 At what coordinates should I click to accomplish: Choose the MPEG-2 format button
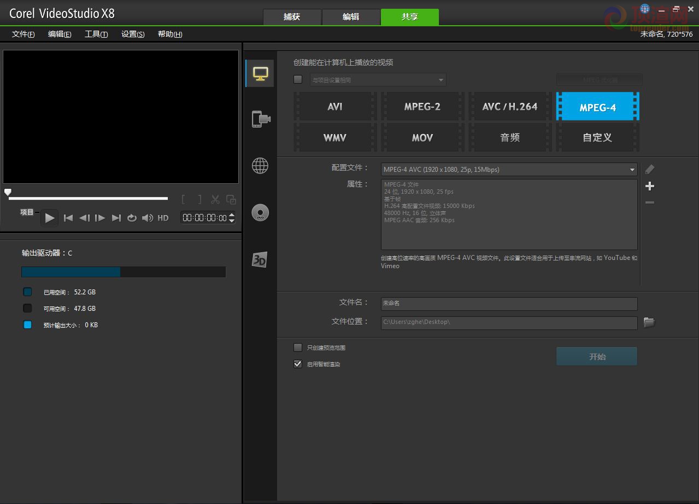click(422, 107)
